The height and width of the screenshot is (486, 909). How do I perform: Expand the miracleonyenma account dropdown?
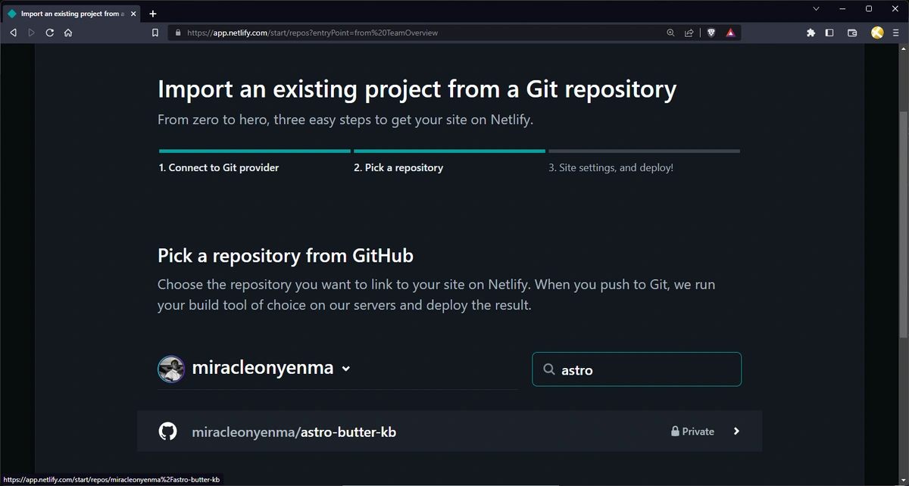tap(346, 369)
